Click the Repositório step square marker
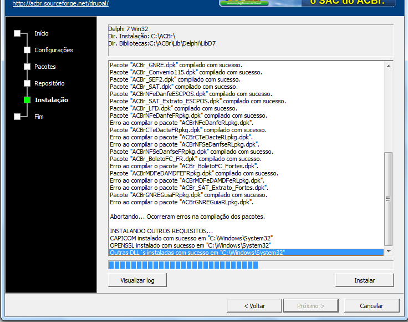408x322 pixels. [x=27, y=83]
